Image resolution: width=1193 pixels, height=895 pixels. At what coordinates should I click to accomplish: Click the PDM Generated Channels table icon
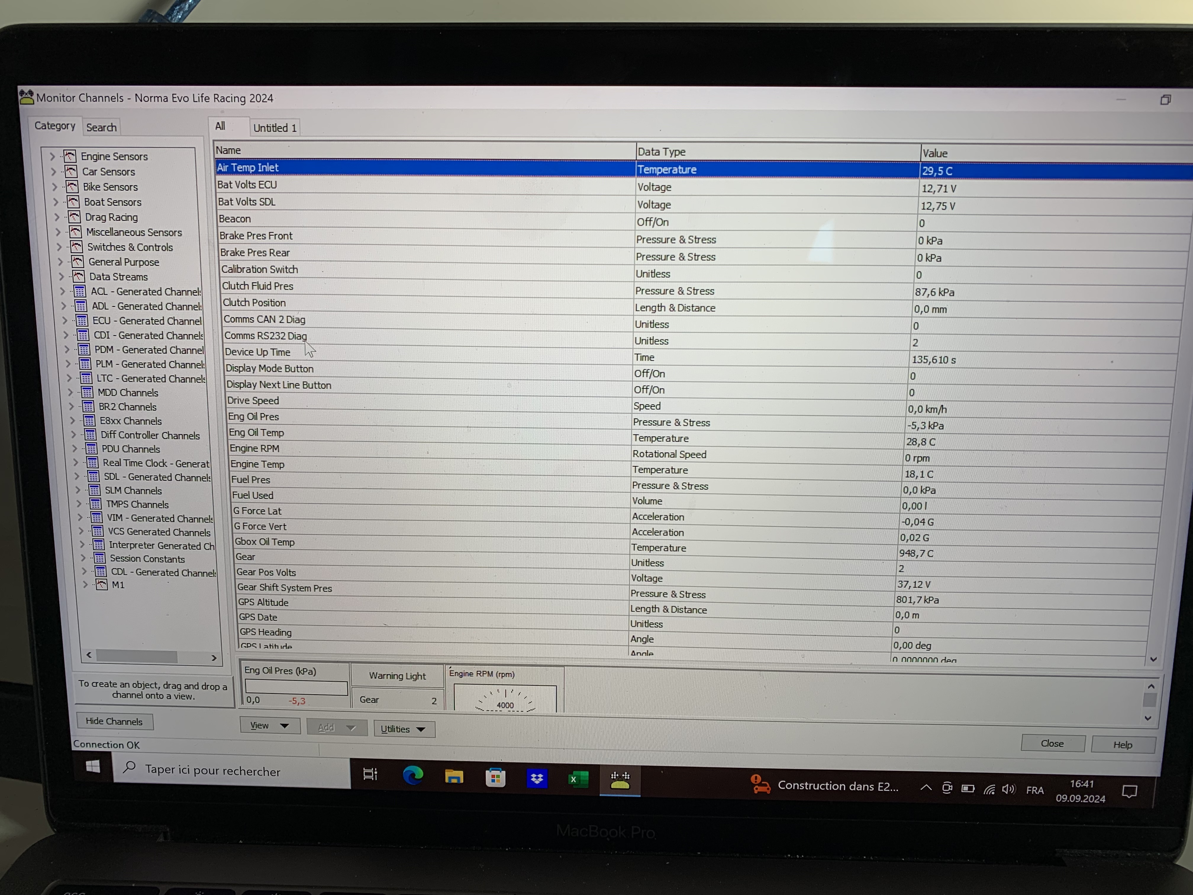(x=84, y=350)
